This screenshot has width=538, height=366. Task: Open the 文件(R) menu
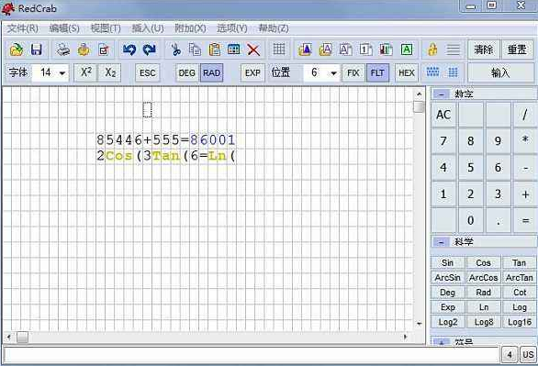pyautogui.click(x=23, y=28)
